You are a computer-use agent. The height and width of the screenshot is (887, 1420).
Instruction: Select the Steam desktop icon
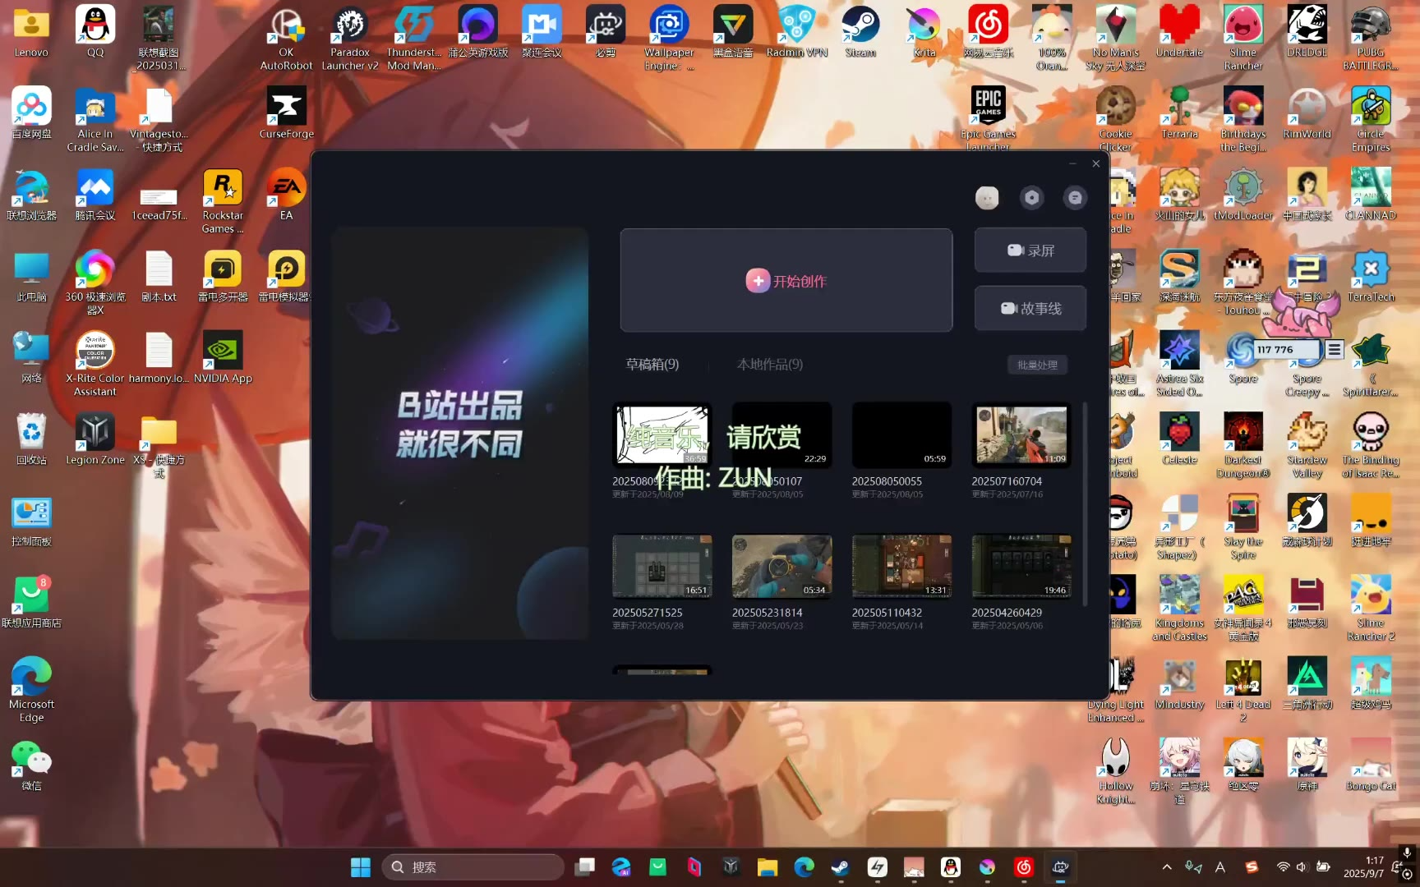tap(860, 33)
